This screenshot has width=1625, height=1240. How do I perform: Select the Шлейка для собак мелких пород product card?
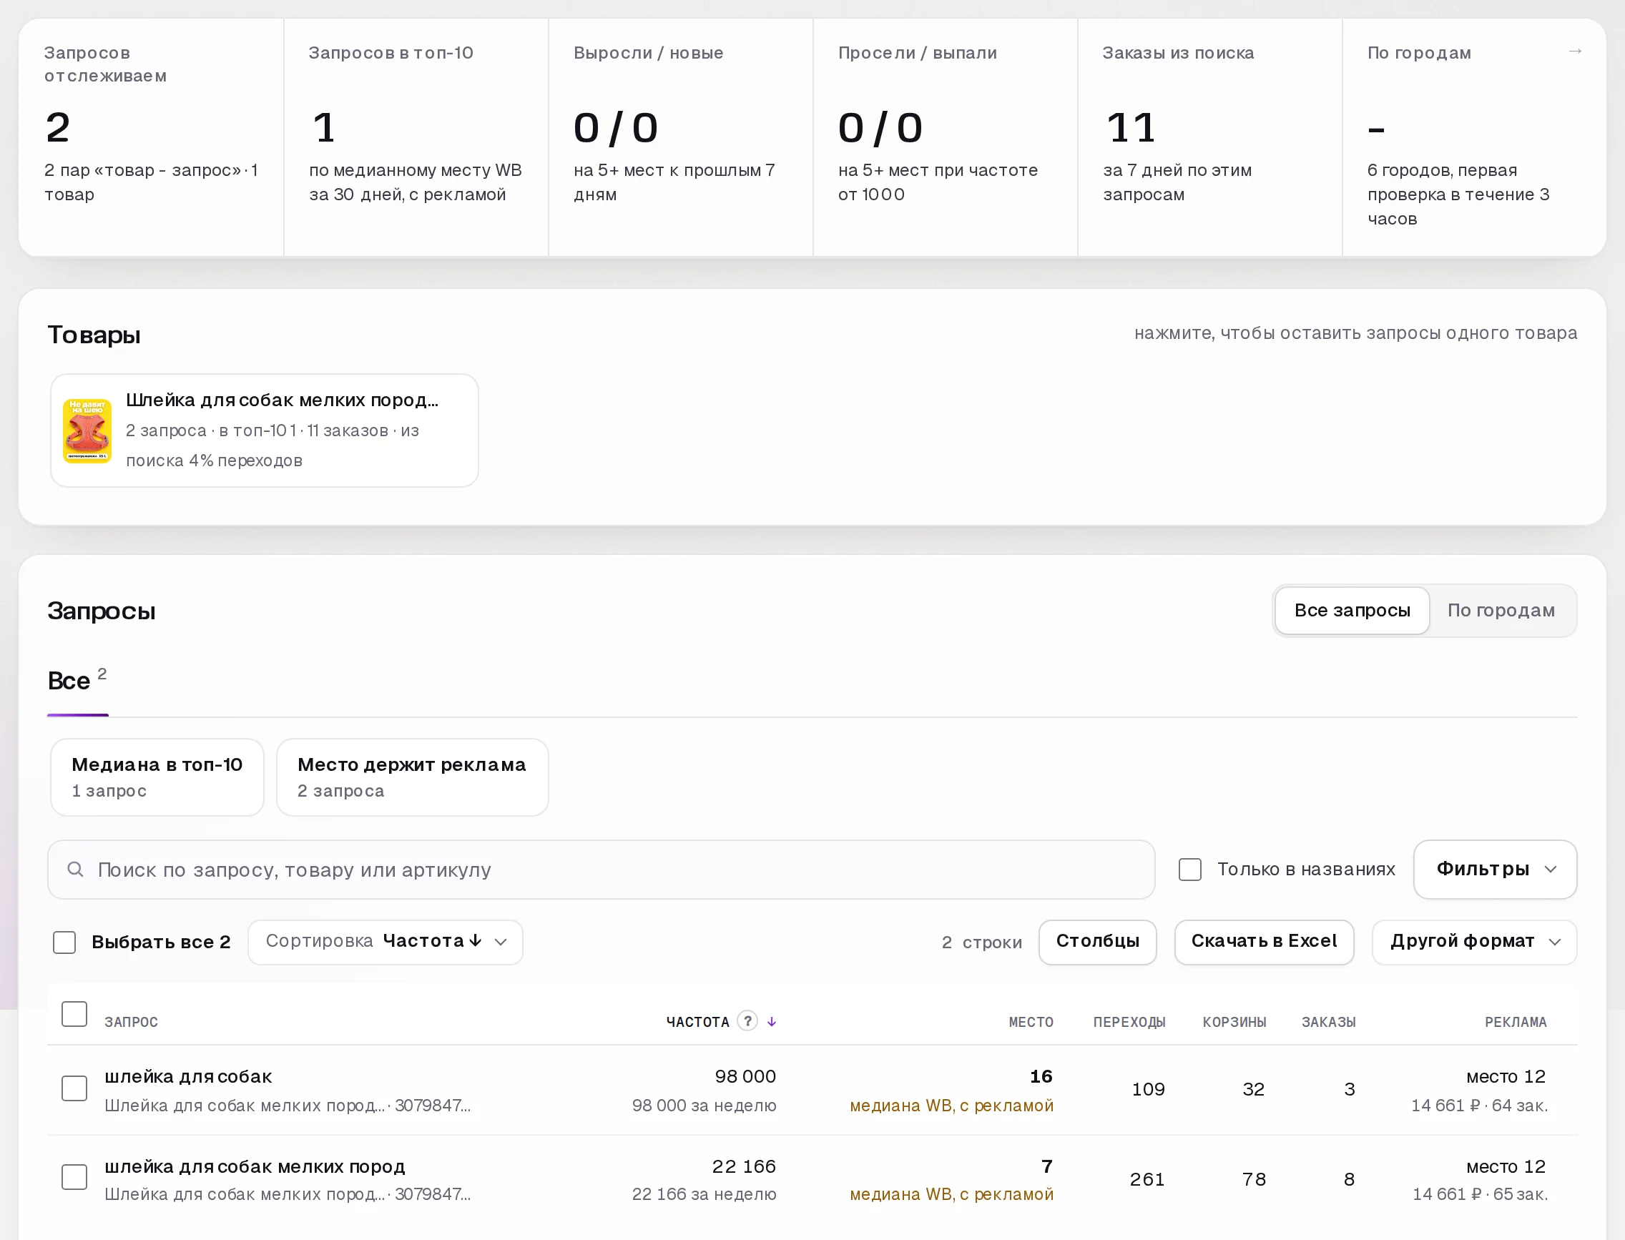[x=265, y=430]
